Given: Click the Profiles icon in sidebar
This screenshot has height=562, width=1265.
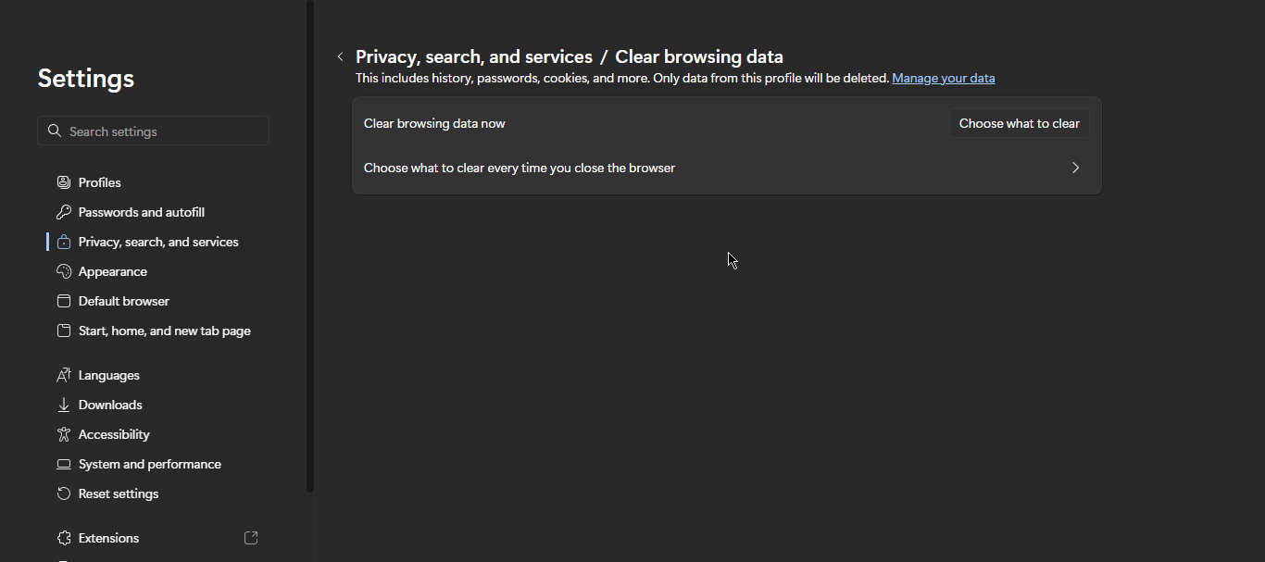Looking at the screenshot, I should 64,182.
